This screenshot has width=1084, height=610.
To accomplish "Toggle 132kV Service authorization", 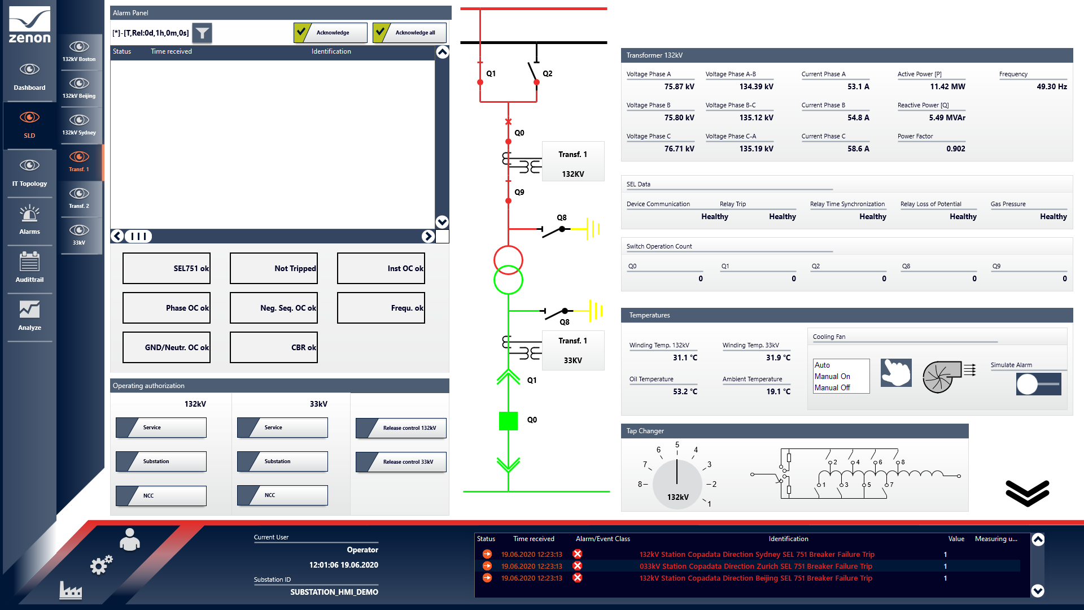I will (161, 428).
